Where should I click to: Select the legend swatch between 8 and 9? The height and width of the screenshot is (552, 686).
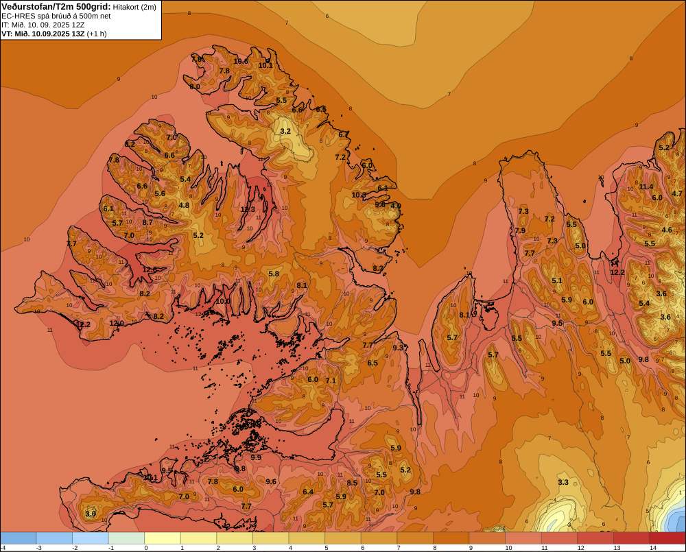[x=451, y=538]
